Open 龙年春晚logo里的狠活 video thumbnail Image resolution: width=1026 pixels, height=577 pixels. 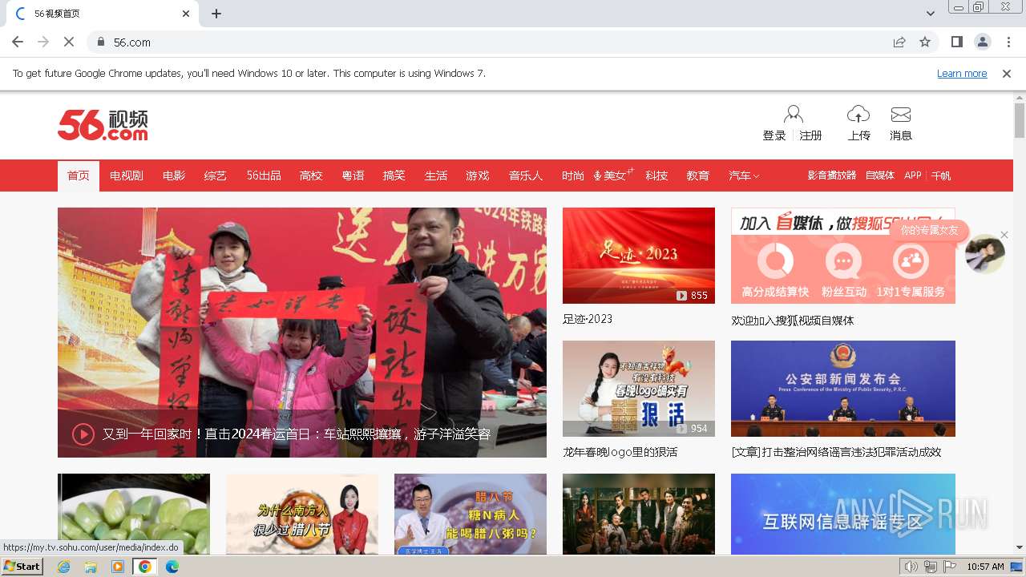[639, 389]
